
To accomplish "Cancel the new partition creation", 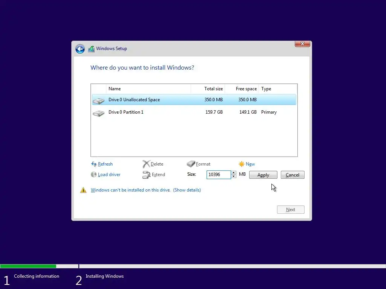I will pos(293,175).
